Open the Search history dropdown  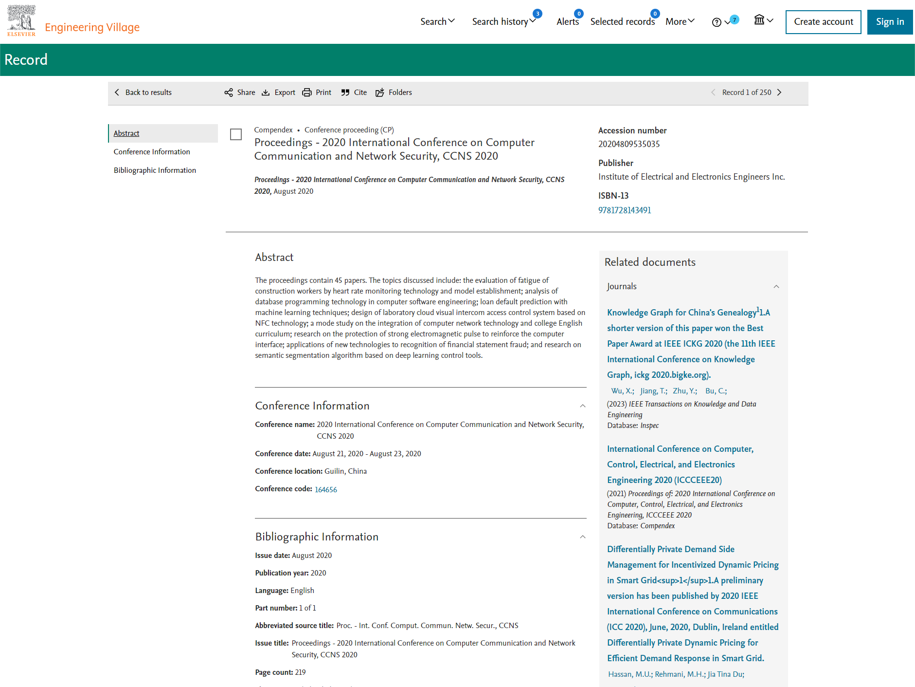[504, 21]
